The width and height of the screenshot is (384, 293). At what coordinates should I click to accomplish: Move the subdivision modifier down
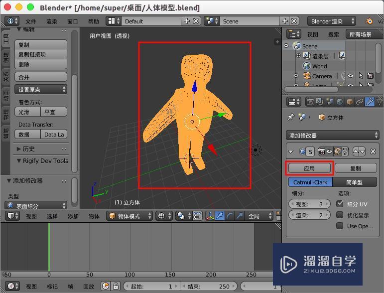[x=363, y=151]
